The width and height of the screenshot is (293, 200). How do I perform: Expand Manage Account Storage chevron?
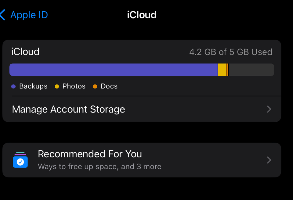pos(269,109)
